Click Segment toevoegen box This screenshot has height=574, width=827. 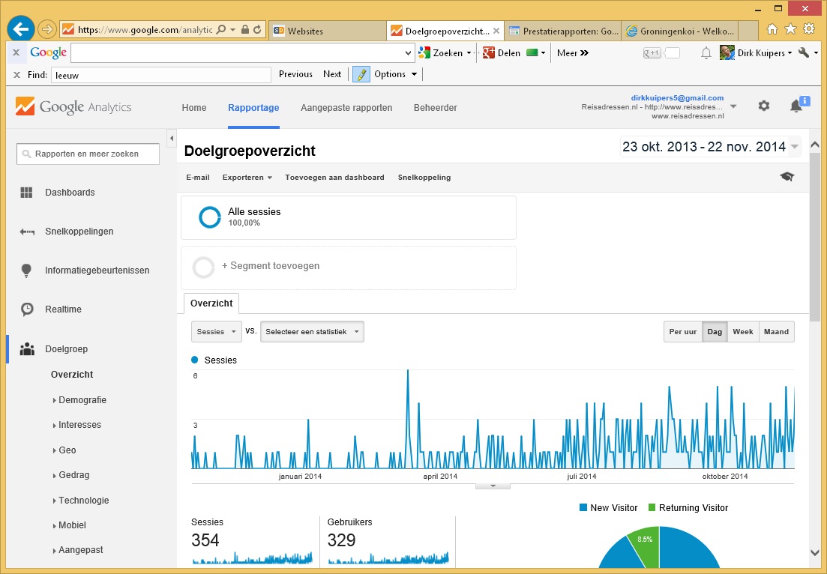(349, 268)
